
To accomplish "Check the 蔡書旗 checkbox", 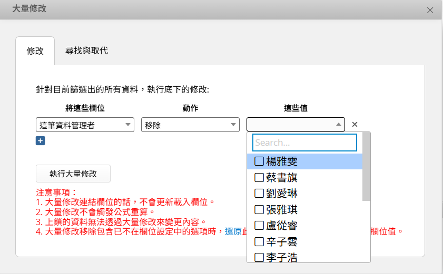I will click(x=259, y=178).
